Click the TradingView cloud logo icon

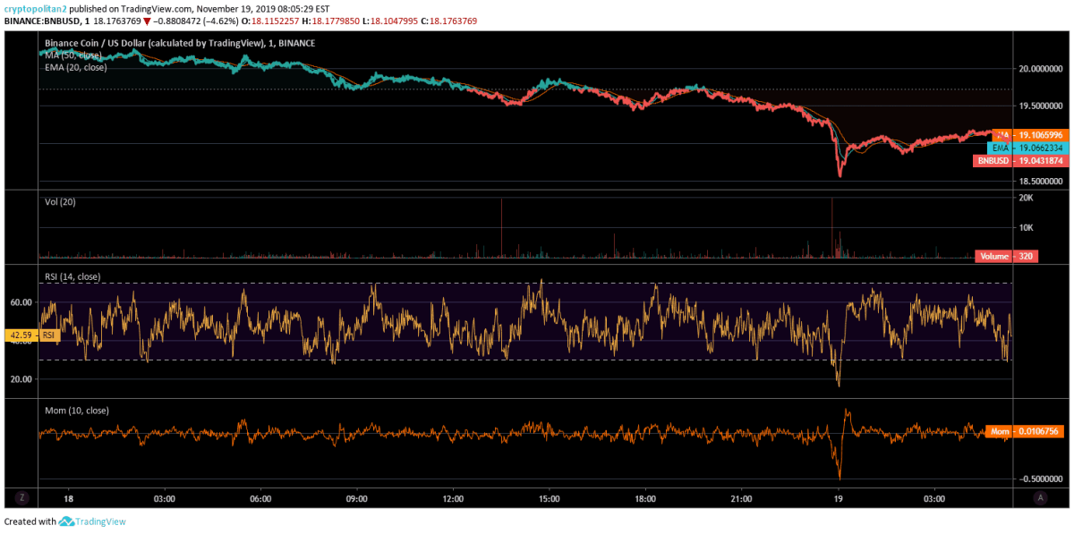click(x=65, y=521)
